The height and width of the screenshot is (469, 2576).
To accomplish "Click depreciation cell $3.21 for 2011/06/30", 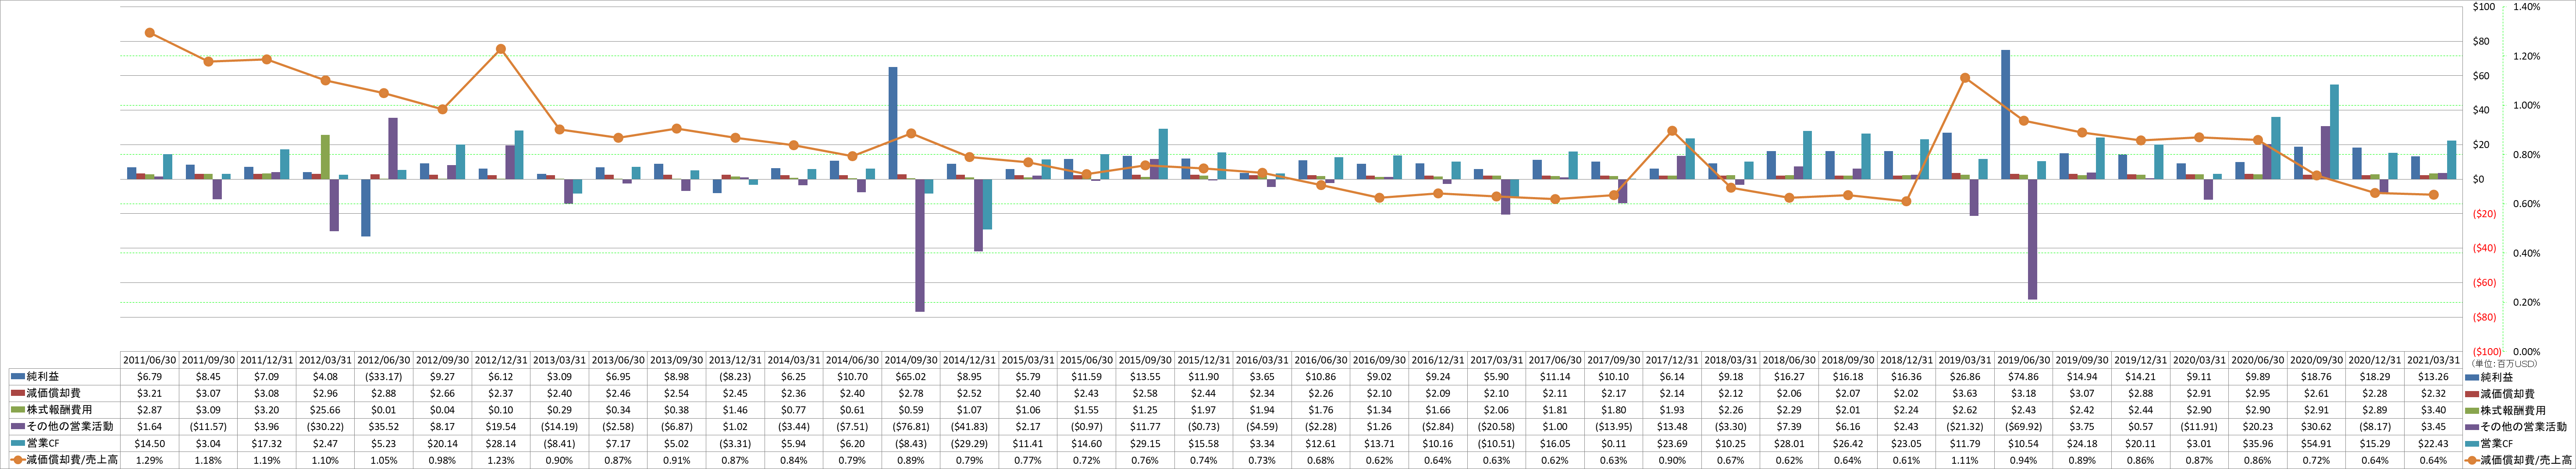I will click(x=149, y=393).
